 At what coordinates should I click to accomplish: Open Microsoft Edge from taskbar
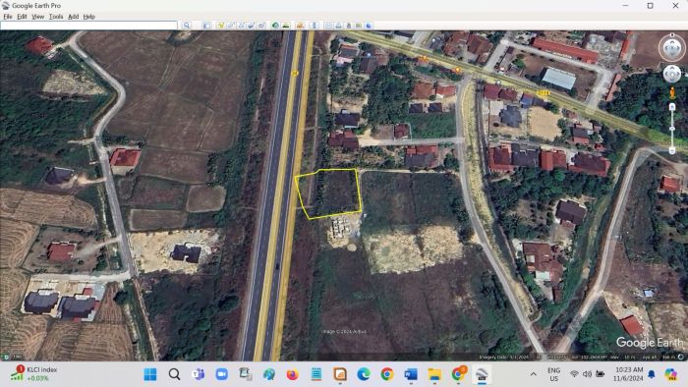click(364, 374)
